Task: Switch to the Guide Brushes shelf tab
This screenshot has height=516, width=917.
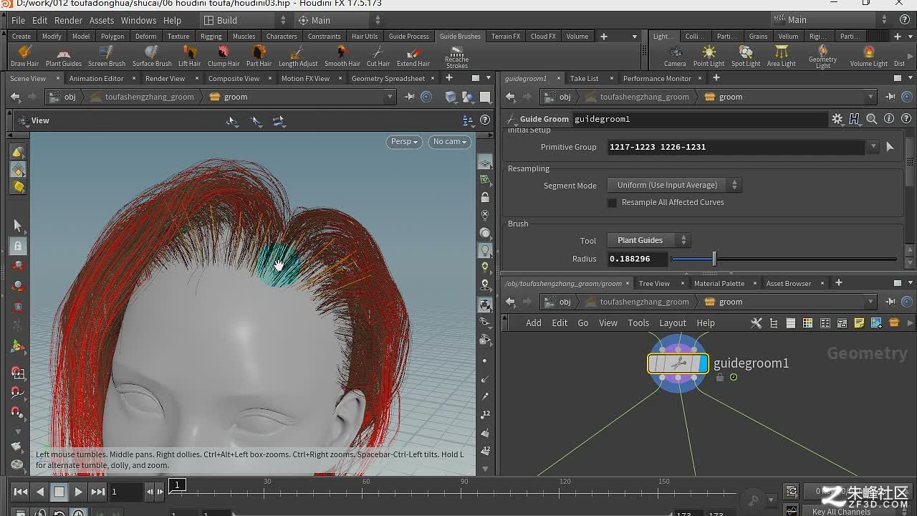Action: pos(460,37)
